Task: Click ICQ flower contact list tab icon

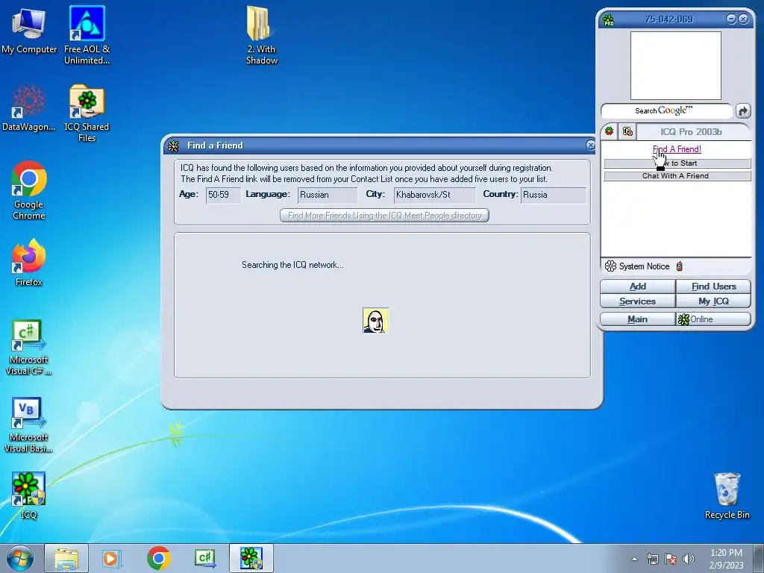Action: click(x=609, y=131)
